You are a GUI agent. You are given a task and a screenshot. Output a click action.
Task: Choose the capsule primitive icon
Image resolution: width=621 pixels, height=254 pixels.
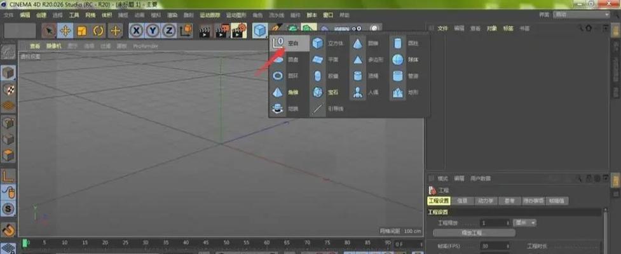tap(318, 76)
